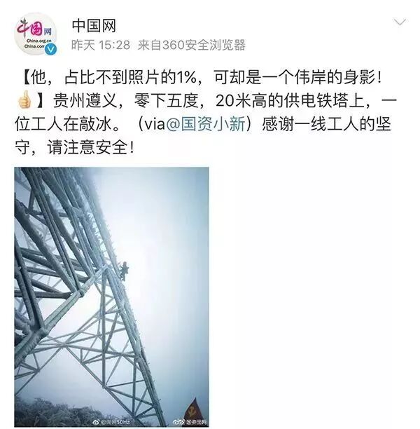Click the thumbs-up emoji in the post

[x=24, y=100]
